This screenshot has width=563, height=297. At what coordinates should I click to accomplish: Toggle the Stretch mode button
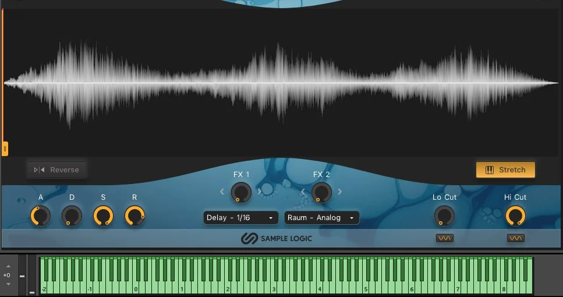pyautogui.click(x=505, y=170)
